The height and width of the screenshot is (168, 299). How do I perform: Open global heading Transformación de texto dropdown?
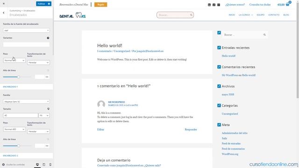pyautogui.click(x=38, y=63)
